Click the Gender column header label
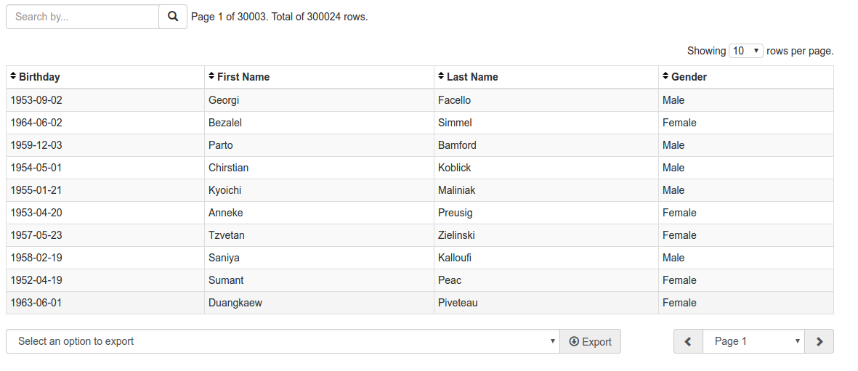 pyautogui.click(x=689, y=77)
